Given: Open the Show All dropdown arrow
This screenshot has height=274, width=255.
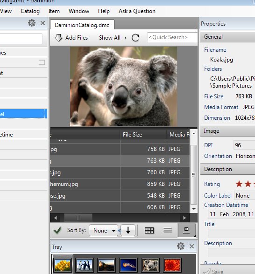Looking at the screenshot, I should tap(126, 38).
